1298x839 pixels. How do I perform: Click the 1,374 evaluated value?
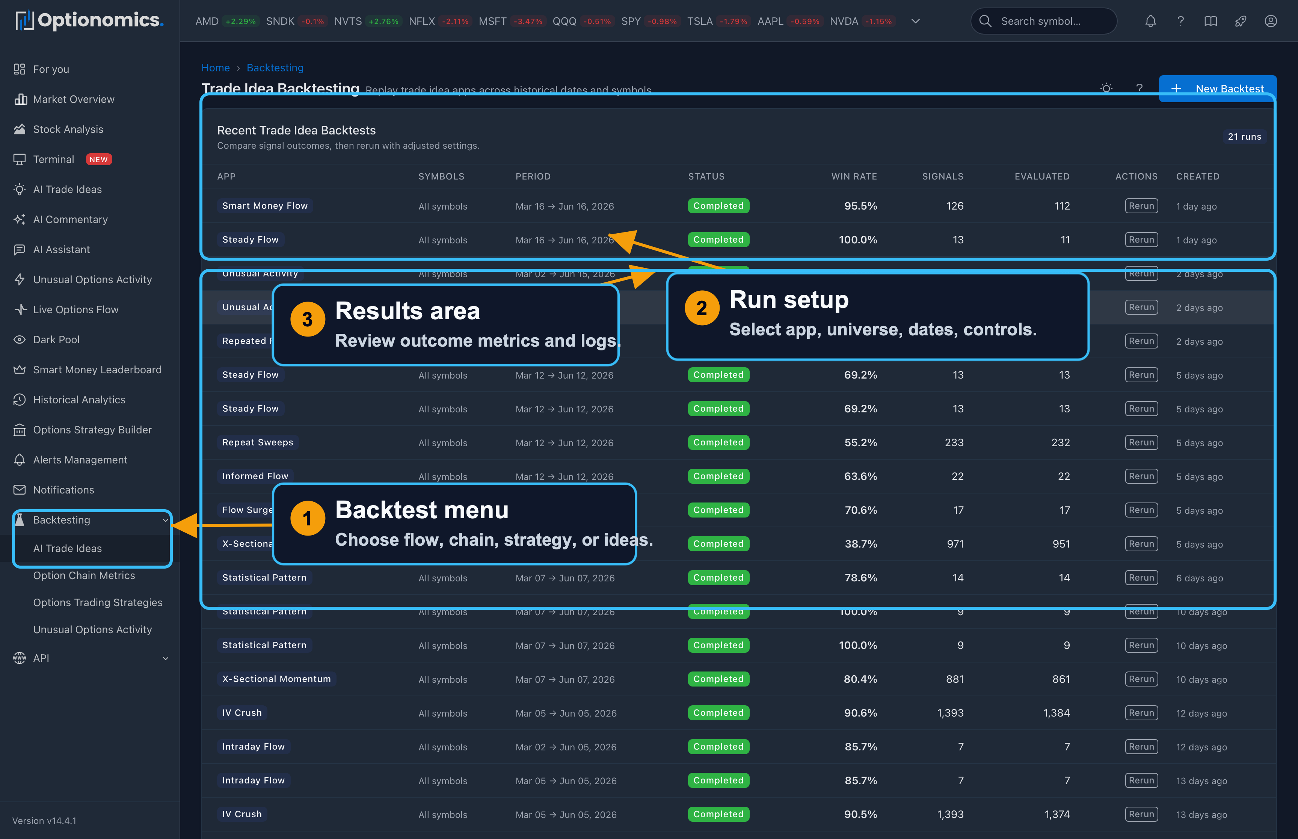point(1057,814)
